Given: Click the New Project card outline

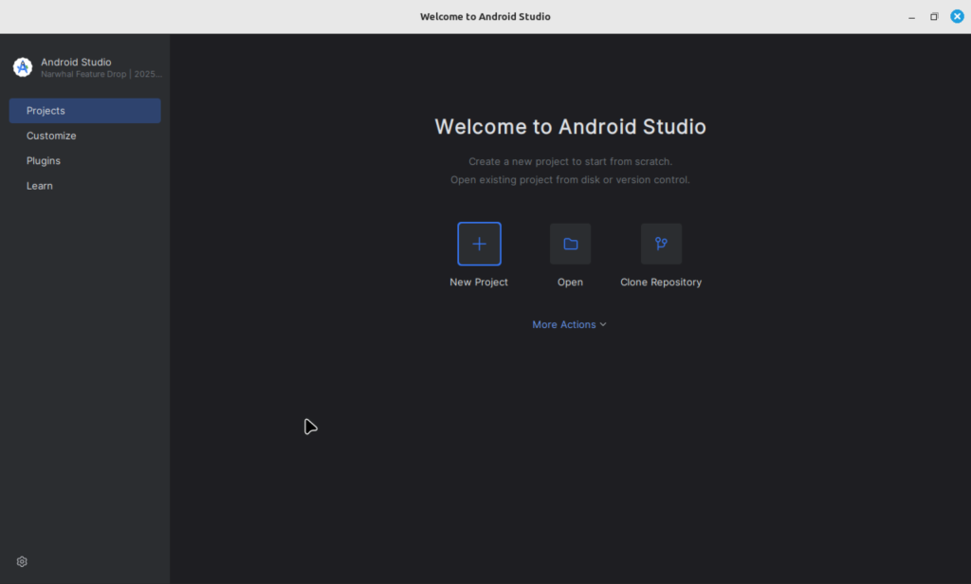Looking at the screenshot, I should point(479,244).
